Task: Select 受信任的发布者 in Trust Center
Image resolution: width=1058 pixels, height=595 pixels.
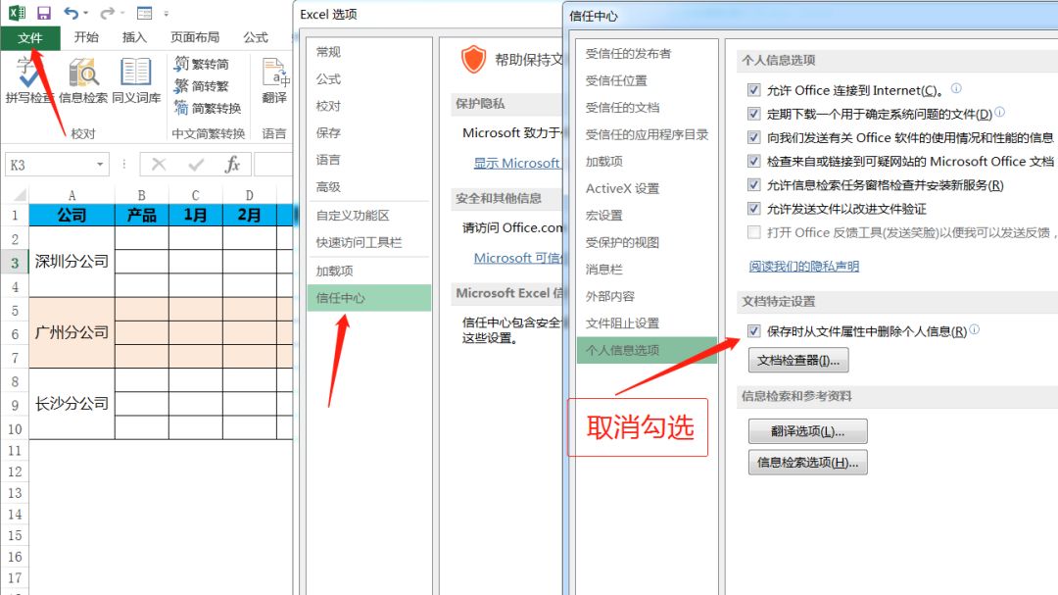Action: 648,53
